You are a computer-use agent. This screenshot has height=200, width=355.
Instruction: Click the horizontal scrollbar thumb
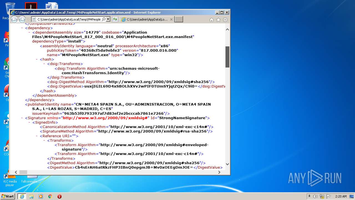[23, 172]
